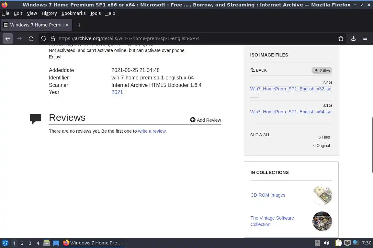The height and width of the screenshot is (248, 373).
Task: Click the removable media tray icon
Action: tap(317, 243)
